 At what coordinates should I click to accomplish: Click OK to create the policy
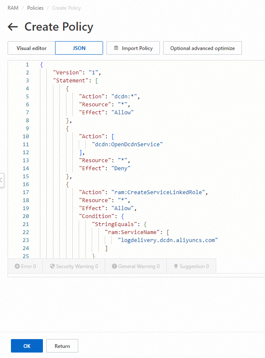(26, 345)
